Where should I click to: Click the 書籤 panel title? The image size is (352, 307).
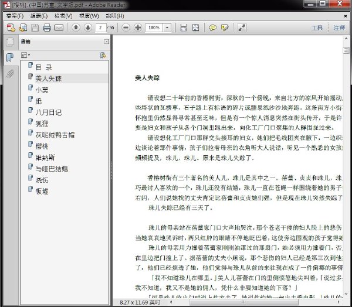tap(26, 42)
